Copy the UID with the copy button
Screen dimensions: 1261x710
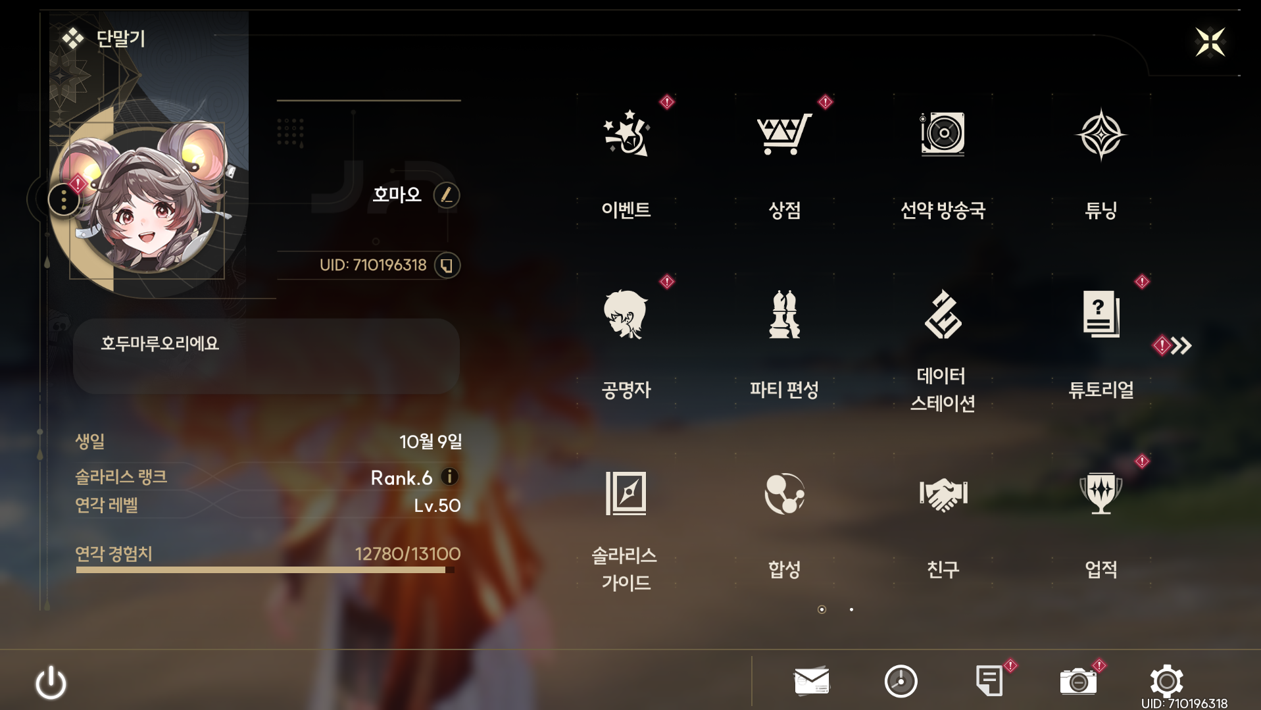coord(447,265)
